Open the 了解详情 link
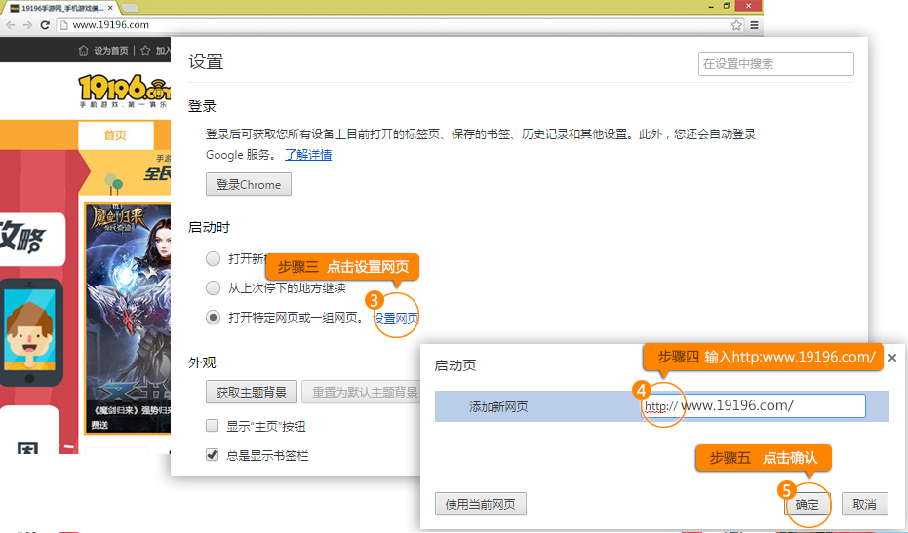 coord(307,155)
